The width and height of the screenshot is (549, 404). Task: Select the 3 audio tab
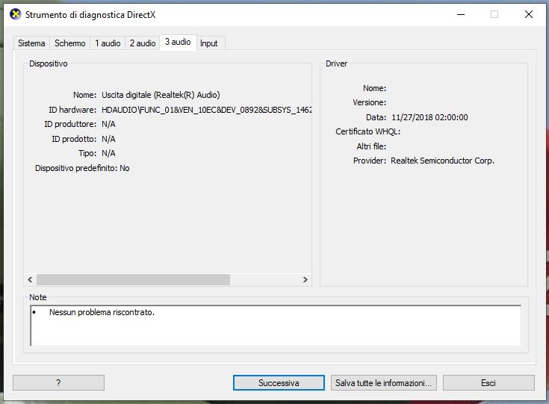[178, 42]
